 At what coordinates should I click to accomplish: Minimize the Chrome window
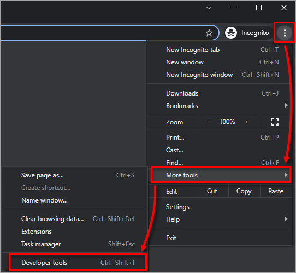point(234,8)
